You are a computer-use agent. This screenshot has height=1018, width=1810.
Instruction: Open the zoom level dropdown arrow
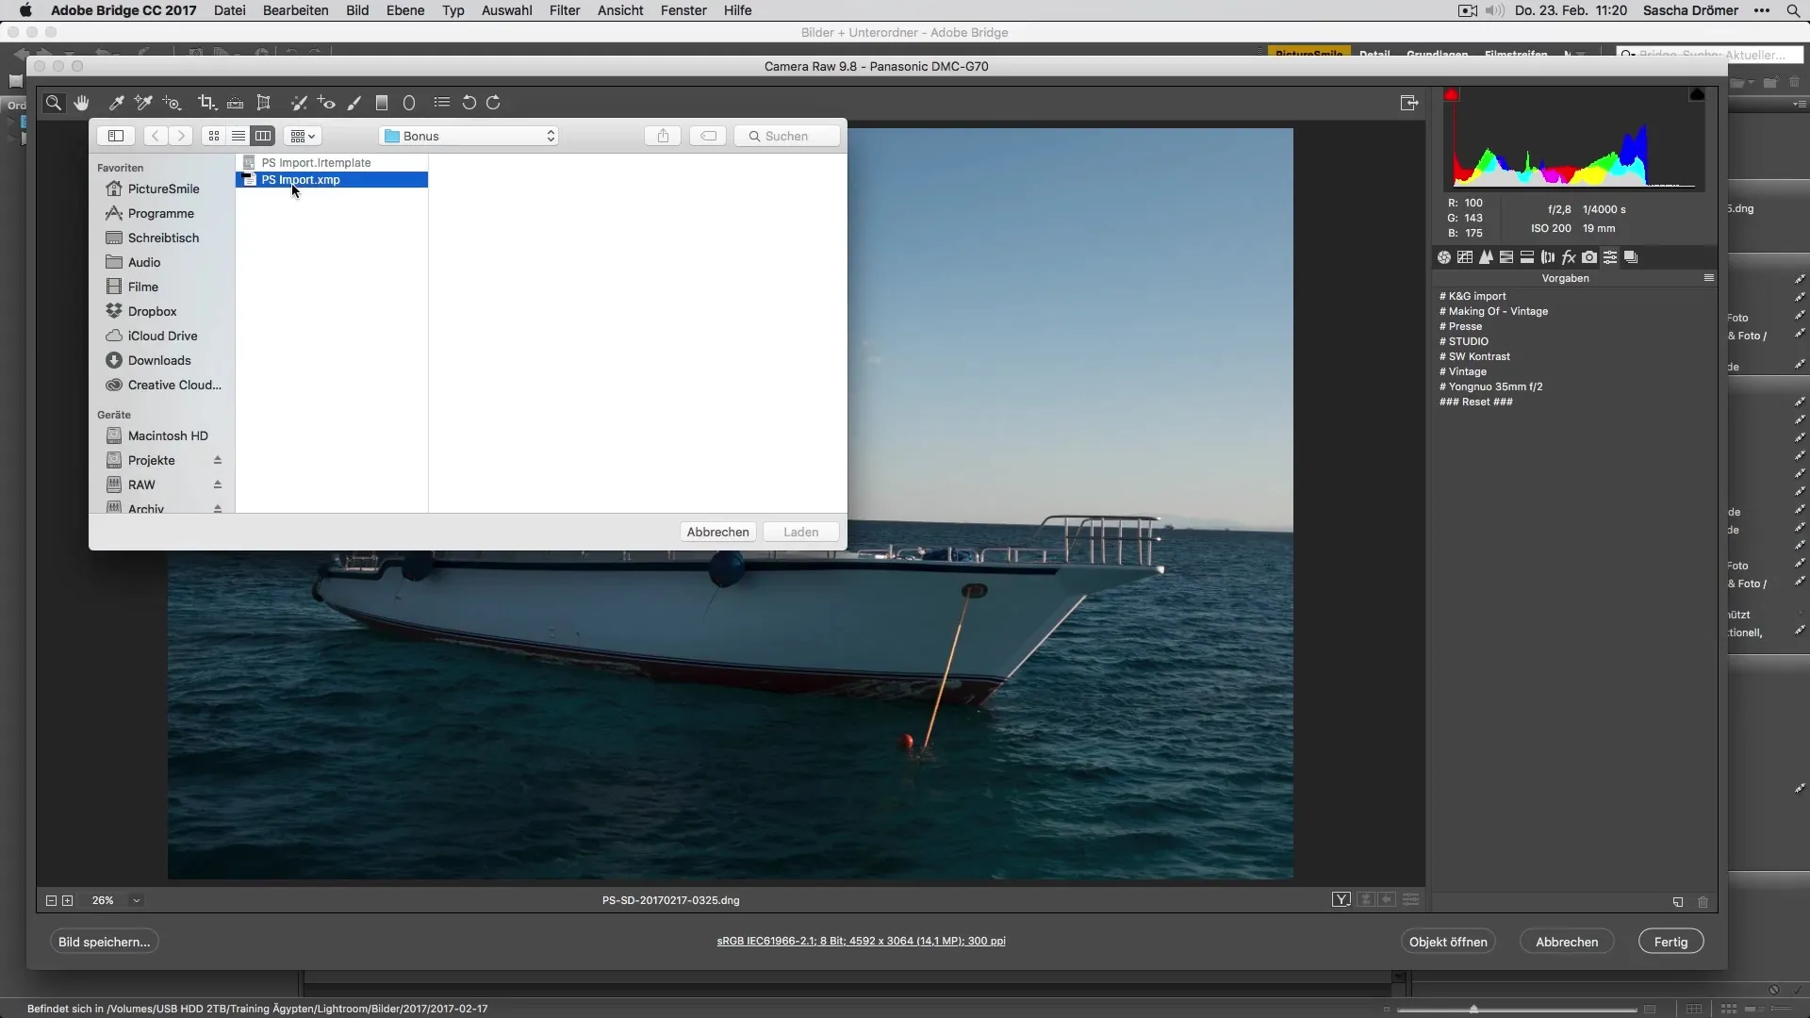(x=136, y=901)
